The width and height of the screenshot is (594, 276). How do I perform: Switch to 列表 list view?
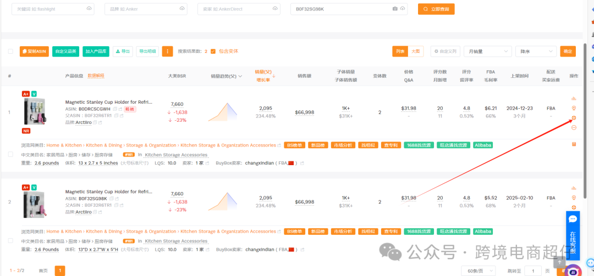coord(400,52)
